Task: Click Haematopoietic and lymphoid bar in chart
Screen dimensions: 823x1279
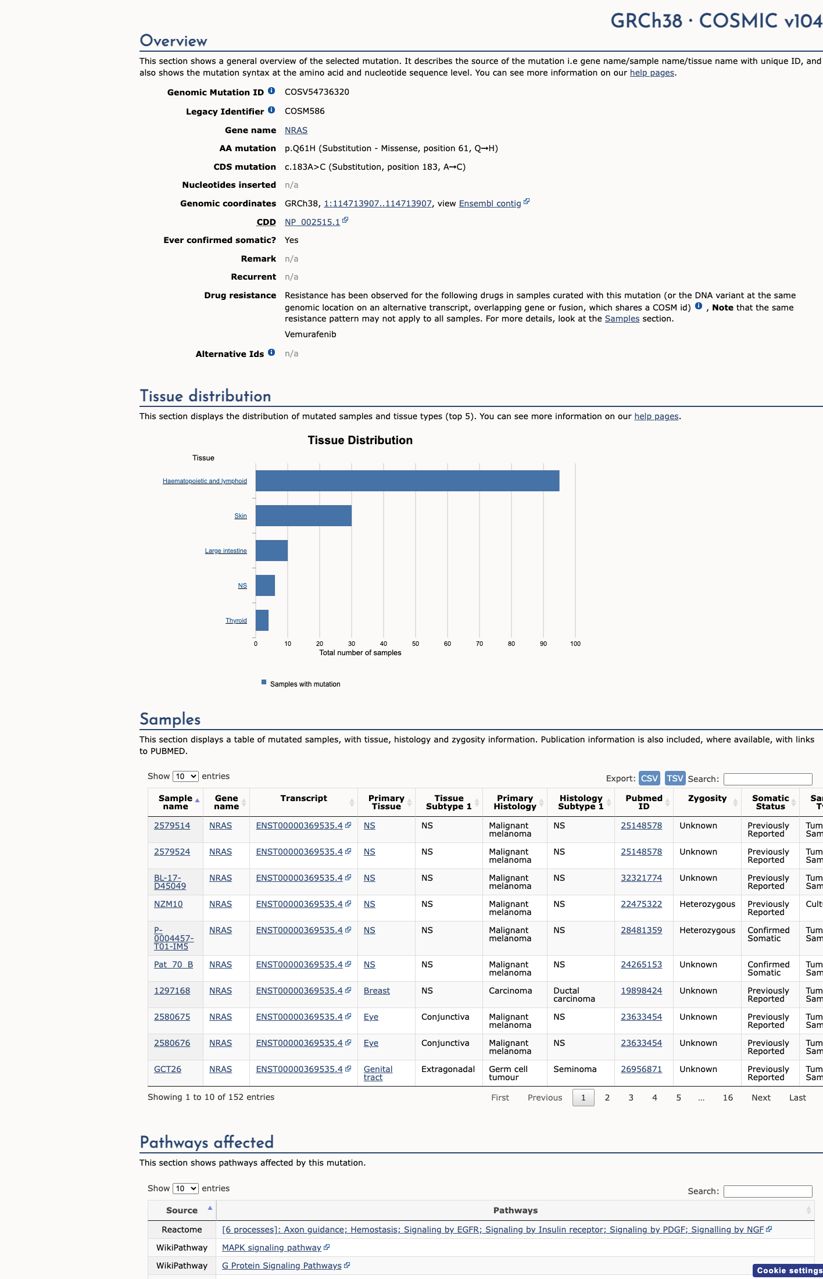Action: pos(407,481)
